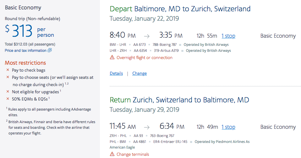Click the Overnight flight or connection warning text
Image resolution: width=301 pixels, height=158 pixels.
(x=145, y=57)
